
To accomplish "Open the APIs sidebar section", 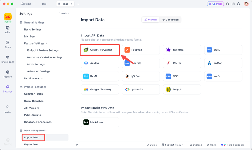I will pos(8,30).
